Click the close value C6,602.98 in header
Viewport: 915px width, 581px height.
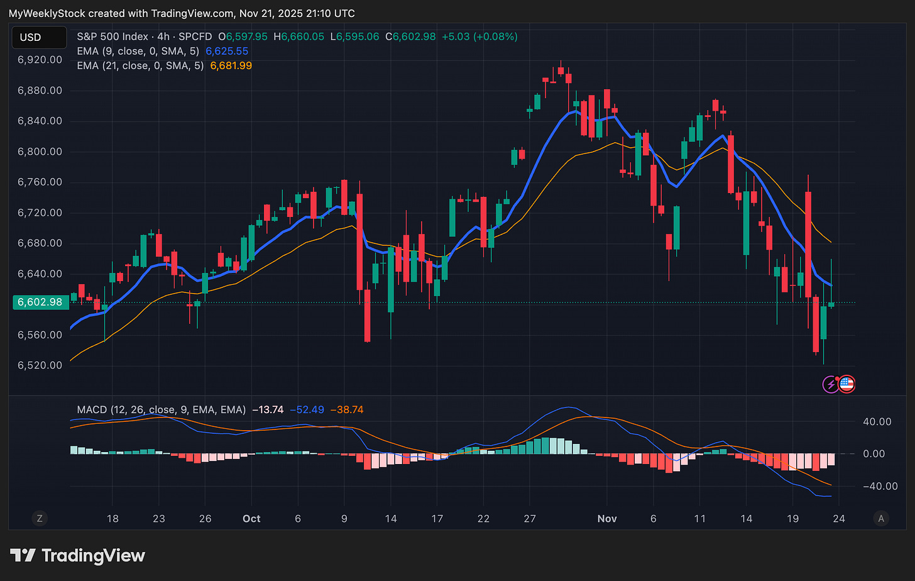coord(410,36)
